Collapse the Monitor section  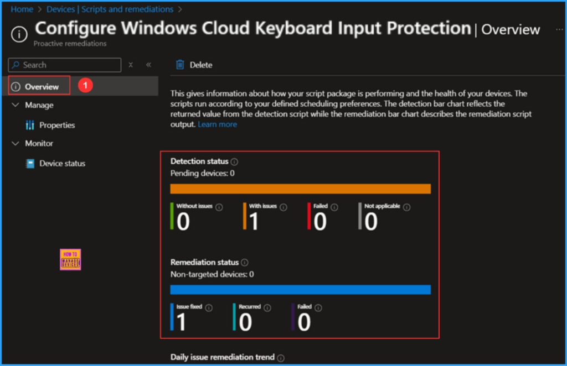15,143
